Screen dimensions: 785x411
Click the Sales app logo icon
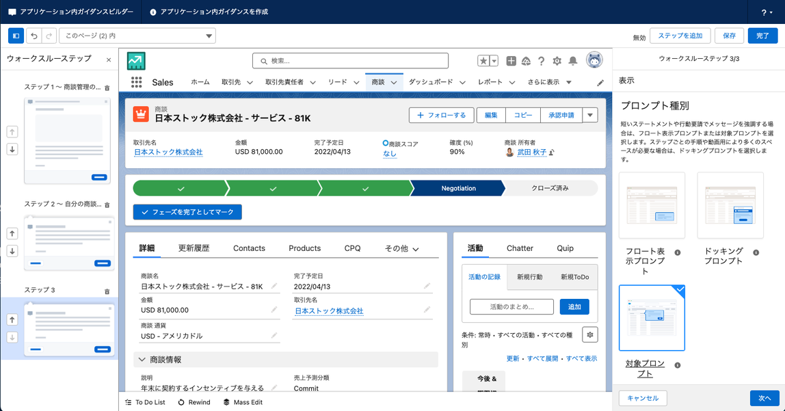click(x=136, y=61)
